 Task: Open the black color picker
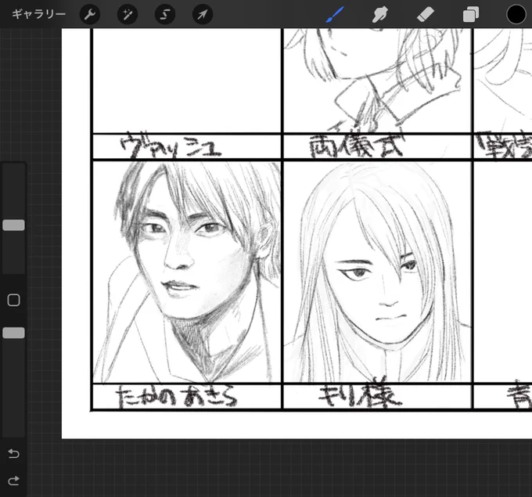516,15
